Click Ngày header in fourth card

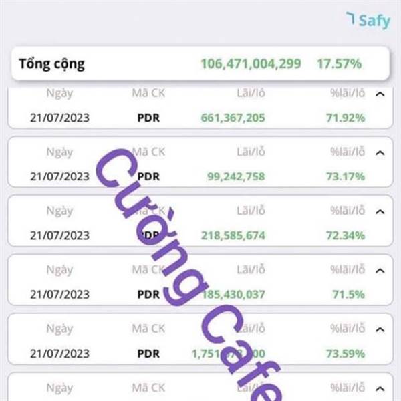click(x=59, y=269)
